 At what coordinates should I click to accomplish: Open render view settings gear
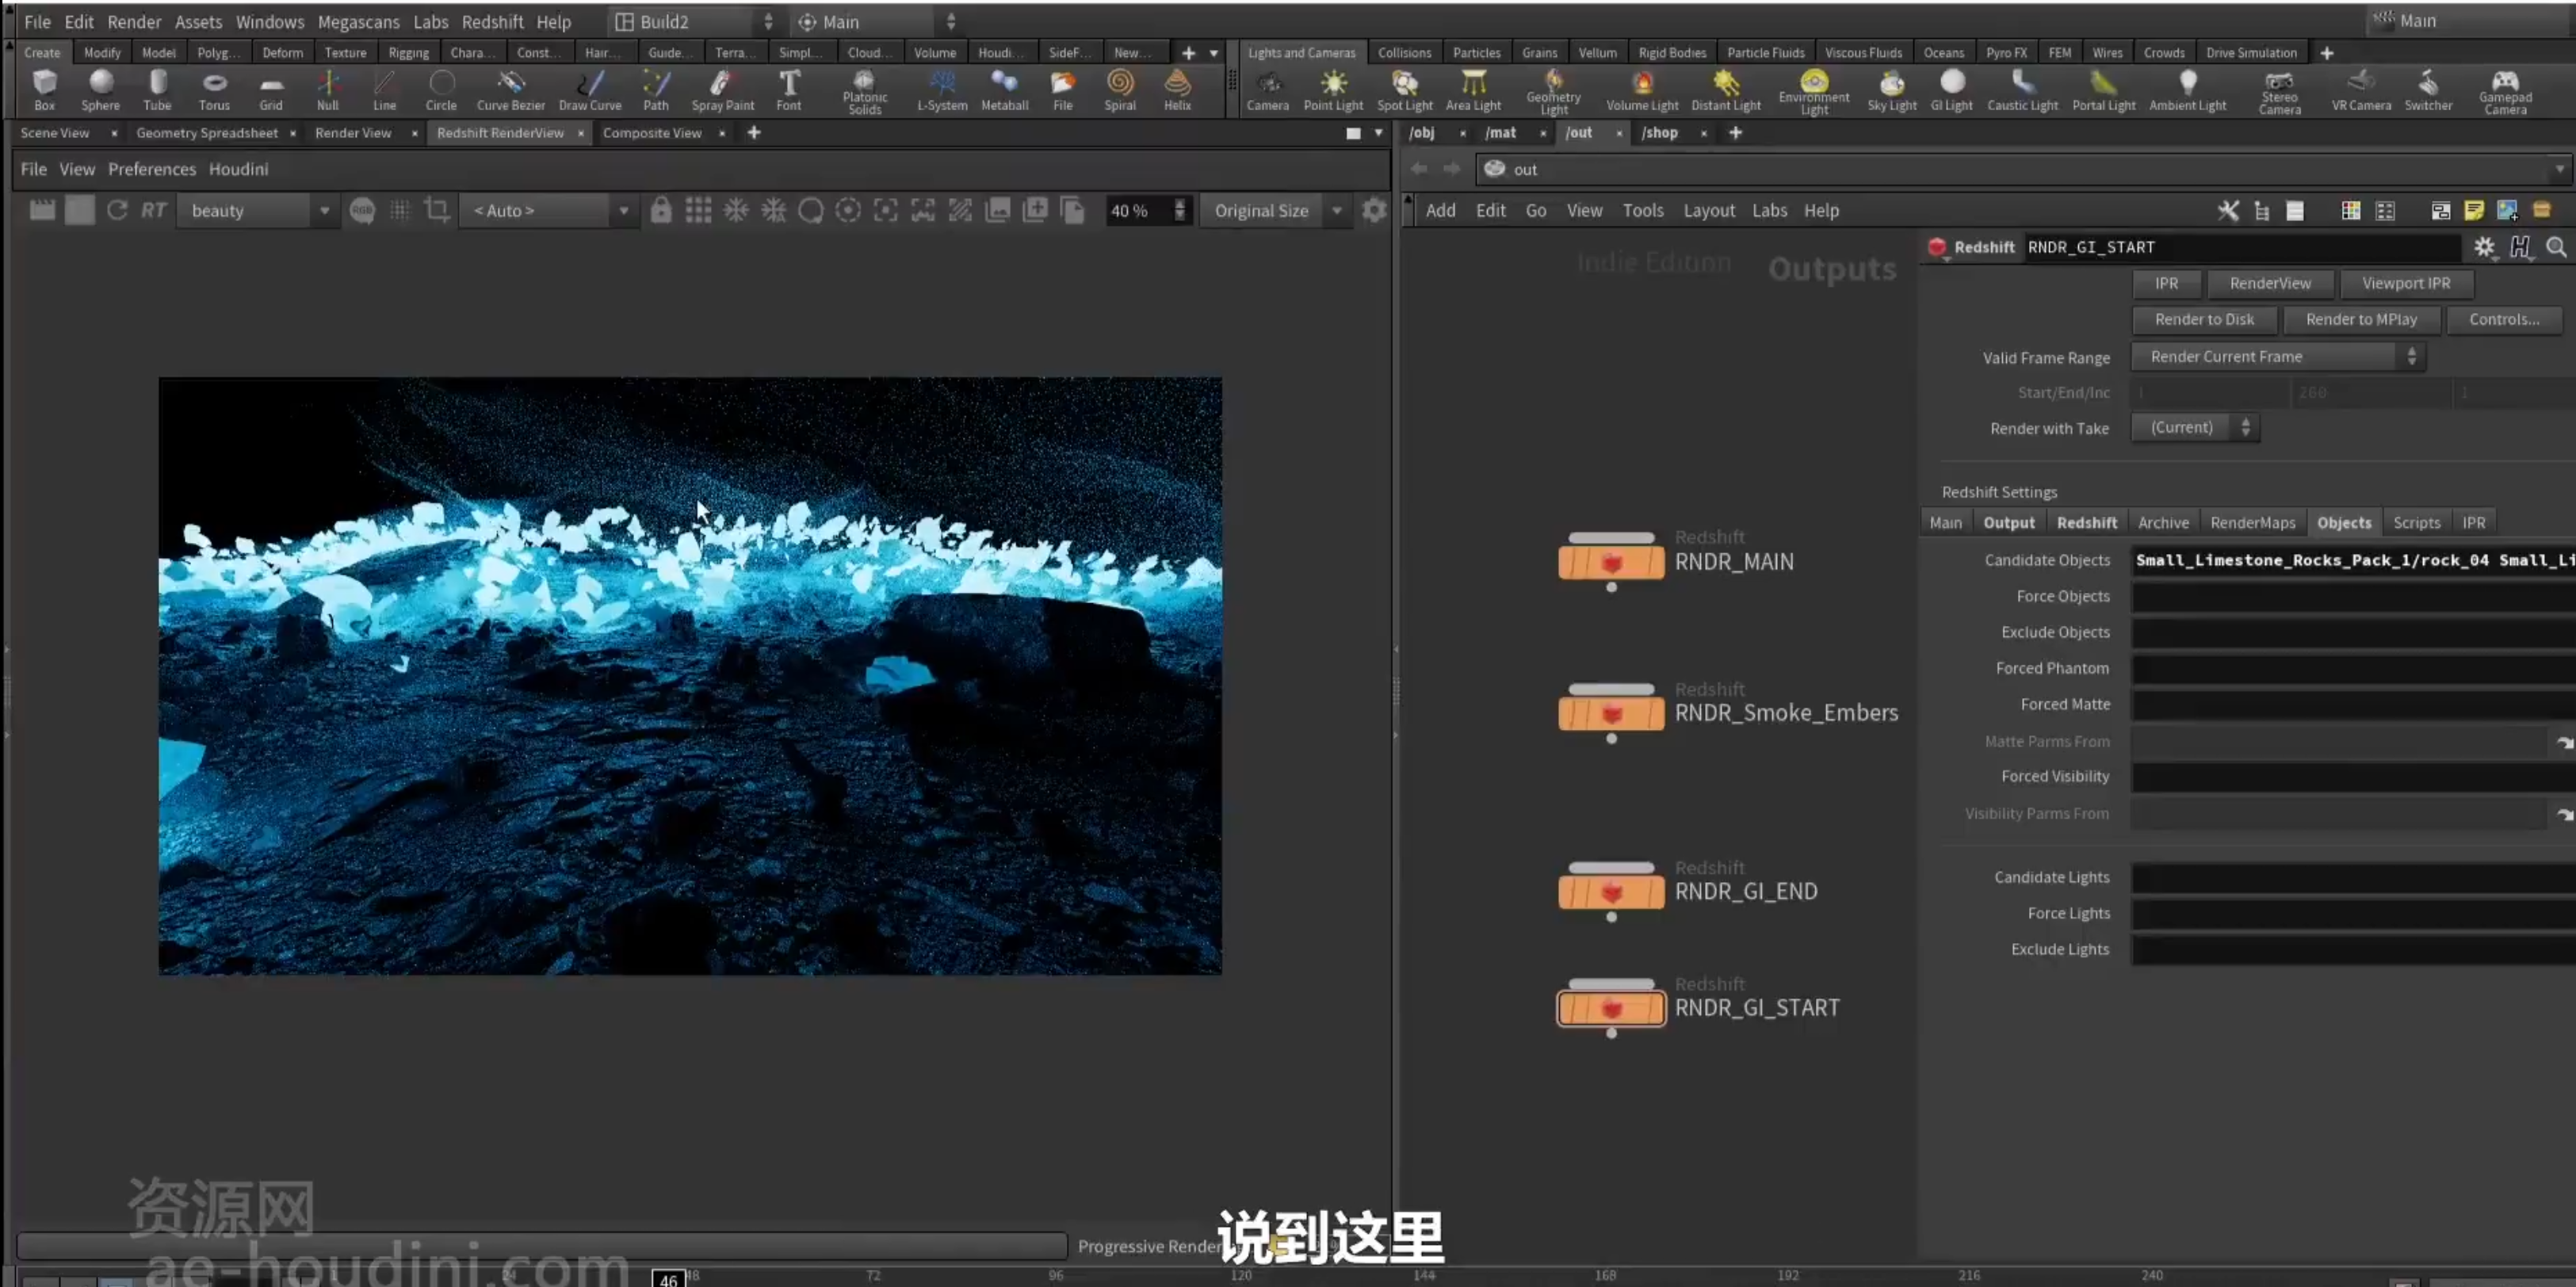click(1374, 210)
